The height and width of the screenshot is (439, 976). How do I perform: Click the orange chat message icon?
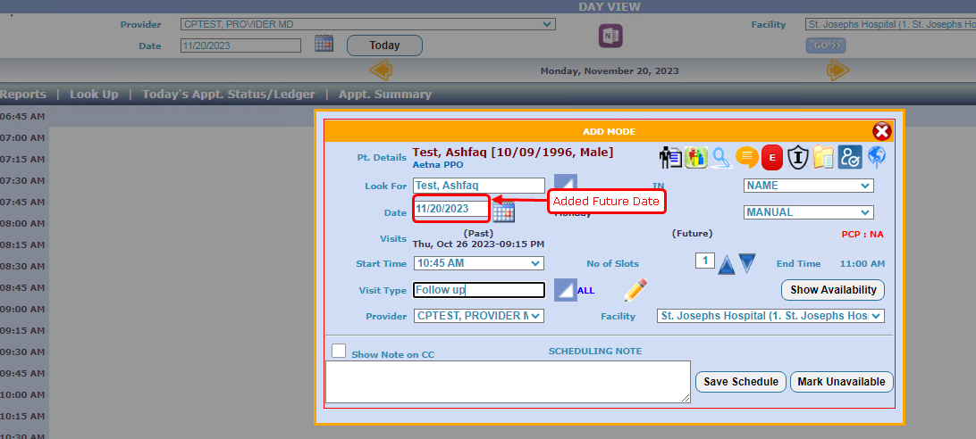pyautogui.click(x=747, y=157)
